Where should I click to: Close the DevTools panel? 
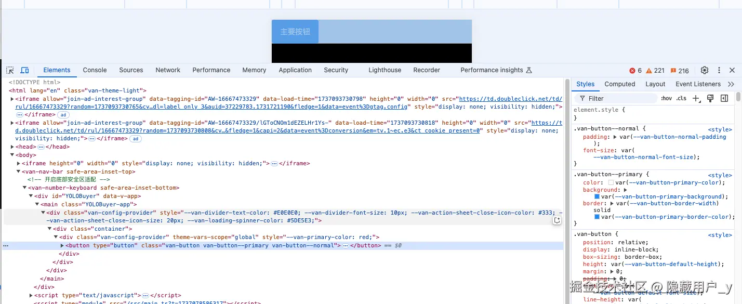point(732,70)
